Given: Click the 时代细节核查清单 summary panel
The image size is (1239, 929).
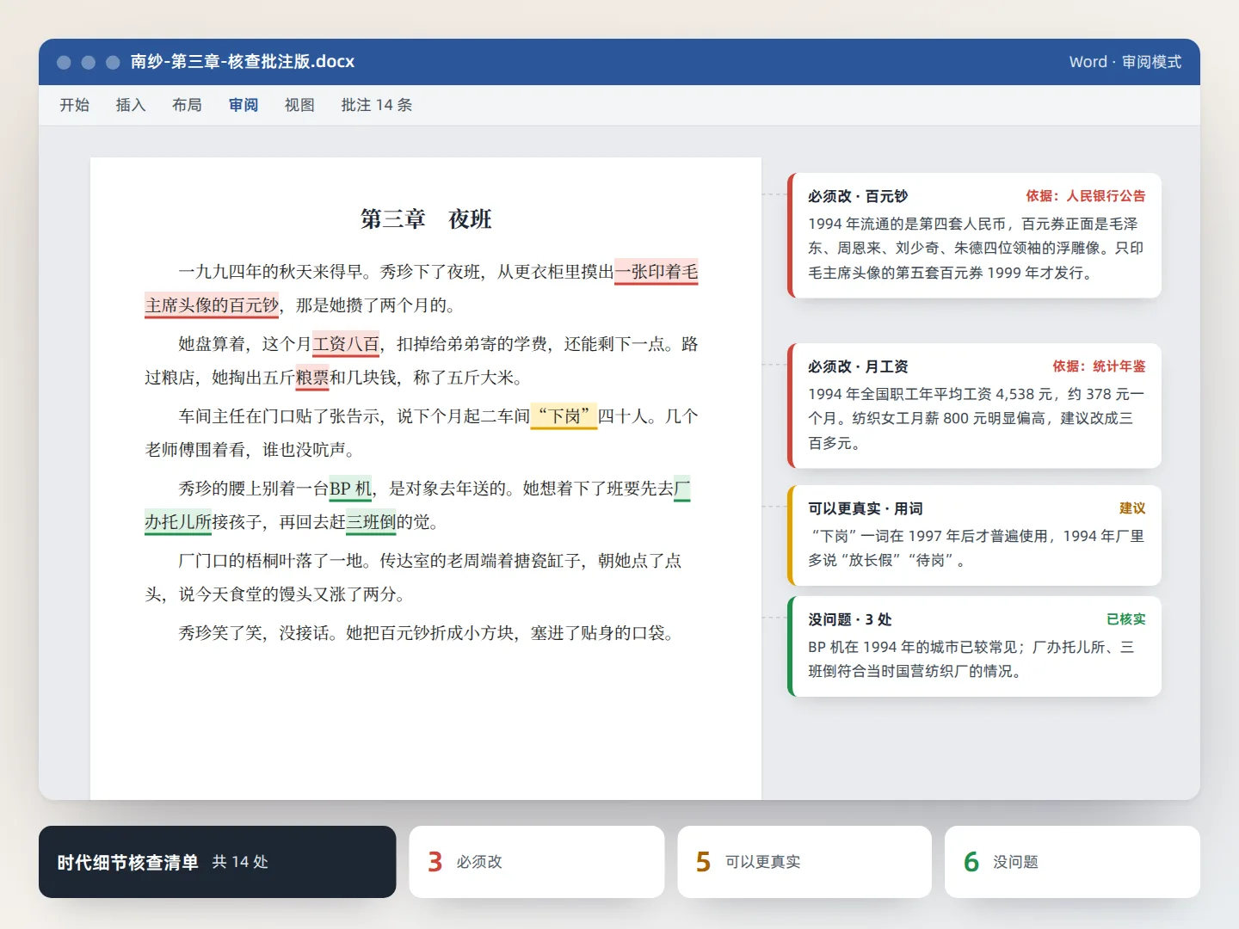Looking at the screenshot, I should [x=218, y=862].
